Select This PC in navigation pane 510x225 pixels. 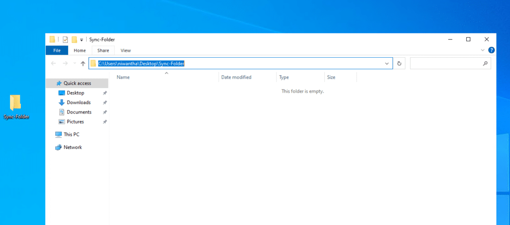click(71, 134)
